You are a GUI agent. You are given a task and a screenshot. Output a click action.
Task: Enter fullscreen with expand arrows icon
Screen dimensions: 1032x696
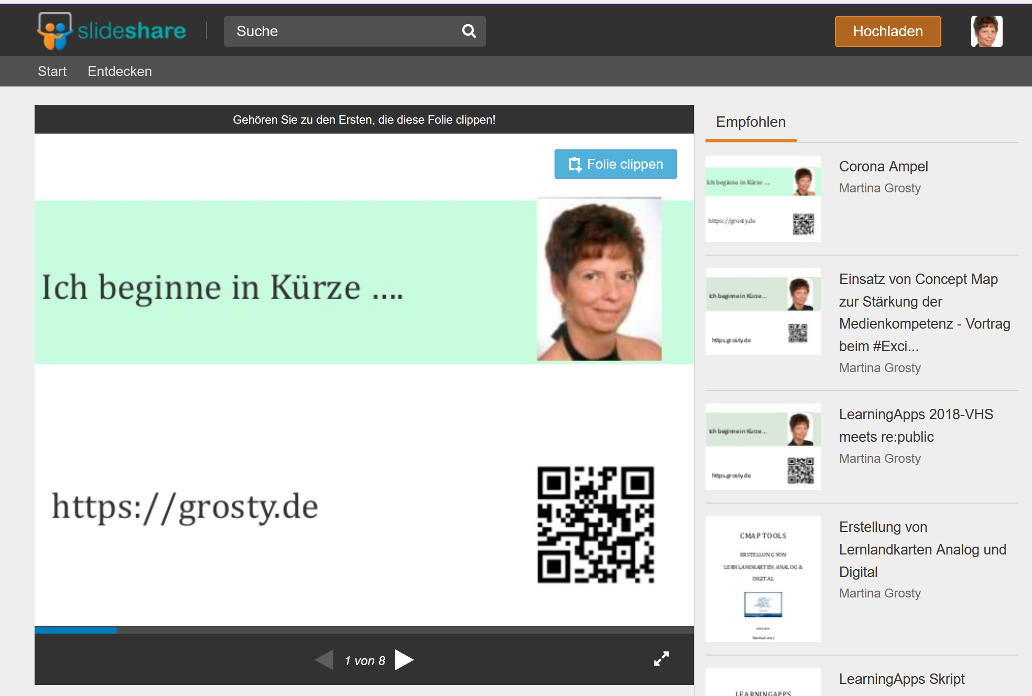point(661,659)
